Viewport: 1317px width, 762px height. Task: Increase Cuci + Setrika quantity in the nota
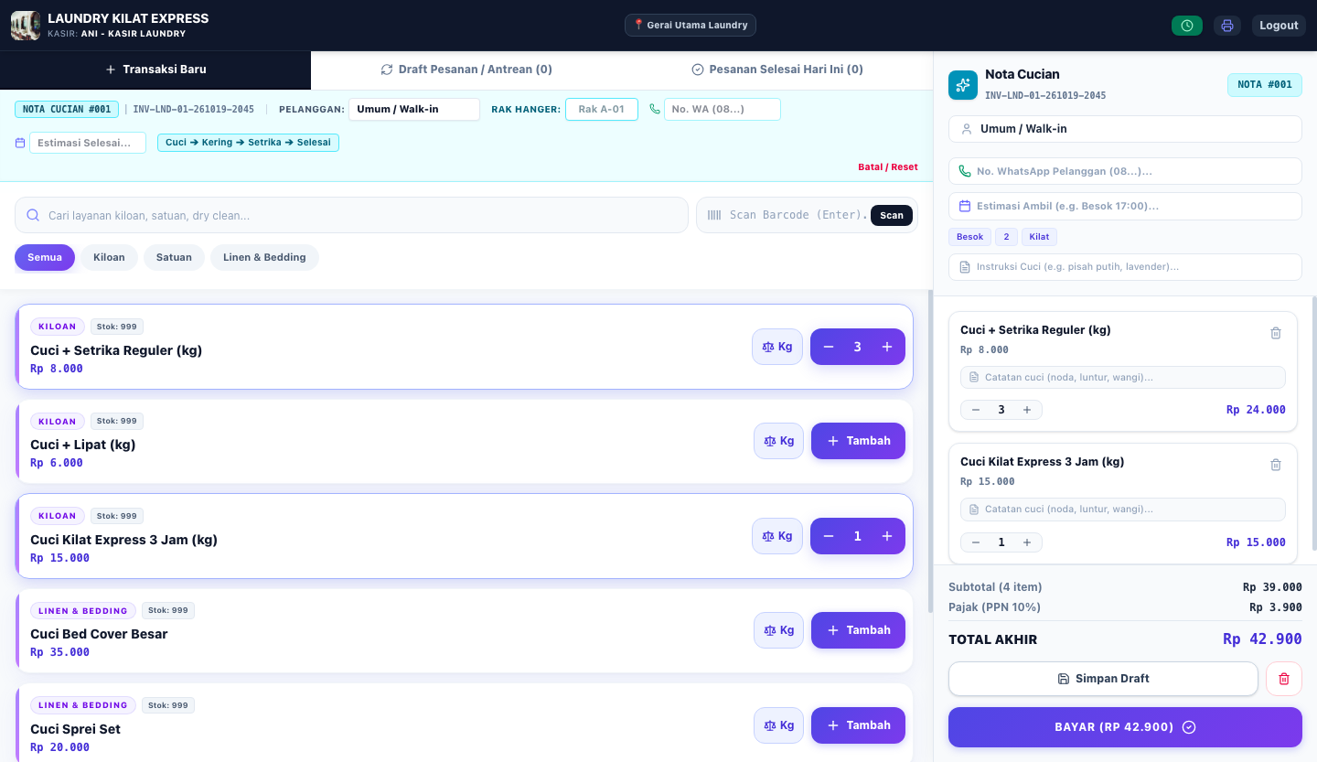point(1027,410)
